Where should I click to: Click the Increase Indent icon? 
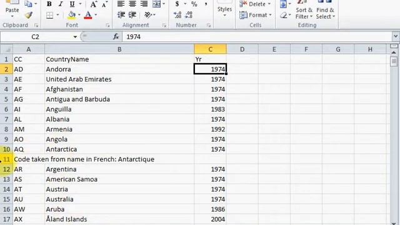132,15
